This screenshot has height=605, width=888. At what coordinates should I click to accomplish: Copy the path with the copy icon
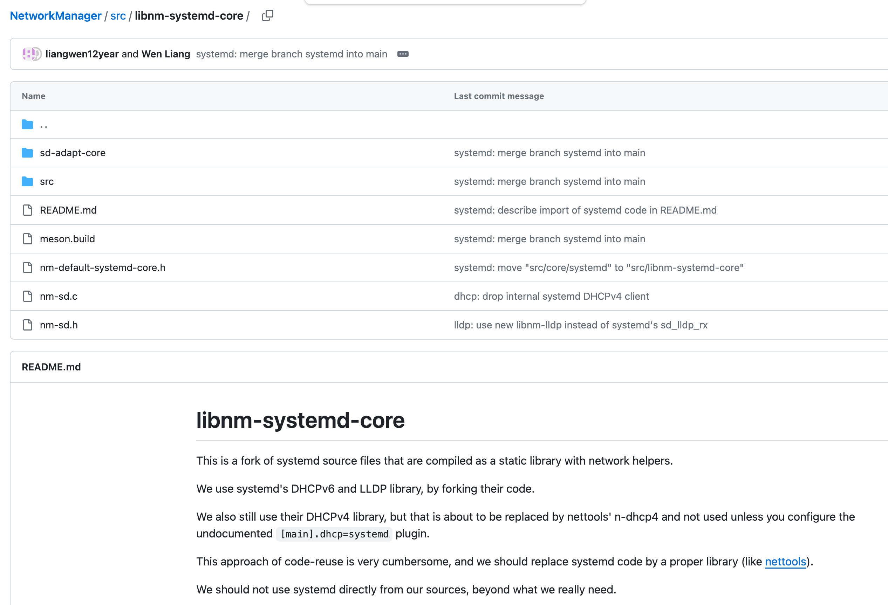click(267, 16)
